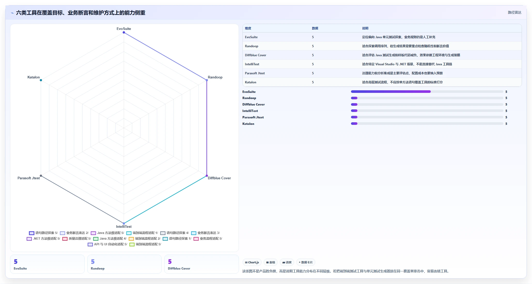532x284 pixels.
Task: Click the pink swatch of 业务流程适配 5/
Action: (x=196, y=239)
